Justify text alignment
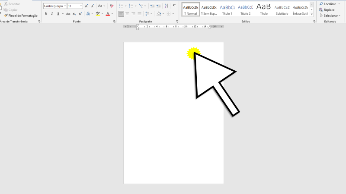This screenshot has height=194, width=346. pyautogui.click(x=139, y=14)
